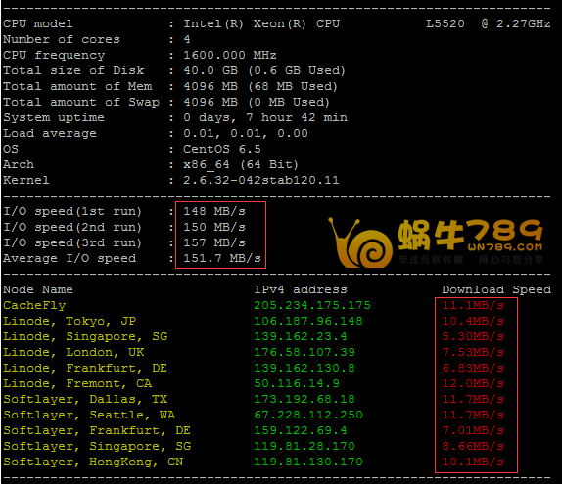The image size is (562, 484).
Task: Click the 5.30MB/s Singapore speed value
Action: pos(473,337)
